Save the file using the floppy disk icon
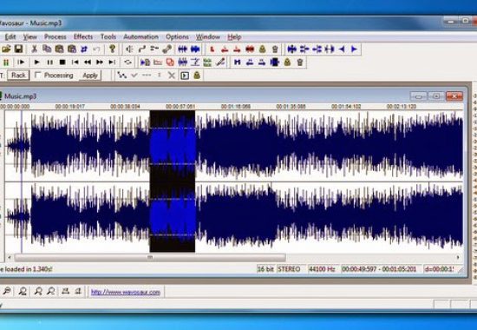477x330 pixels. click(18, 49)
